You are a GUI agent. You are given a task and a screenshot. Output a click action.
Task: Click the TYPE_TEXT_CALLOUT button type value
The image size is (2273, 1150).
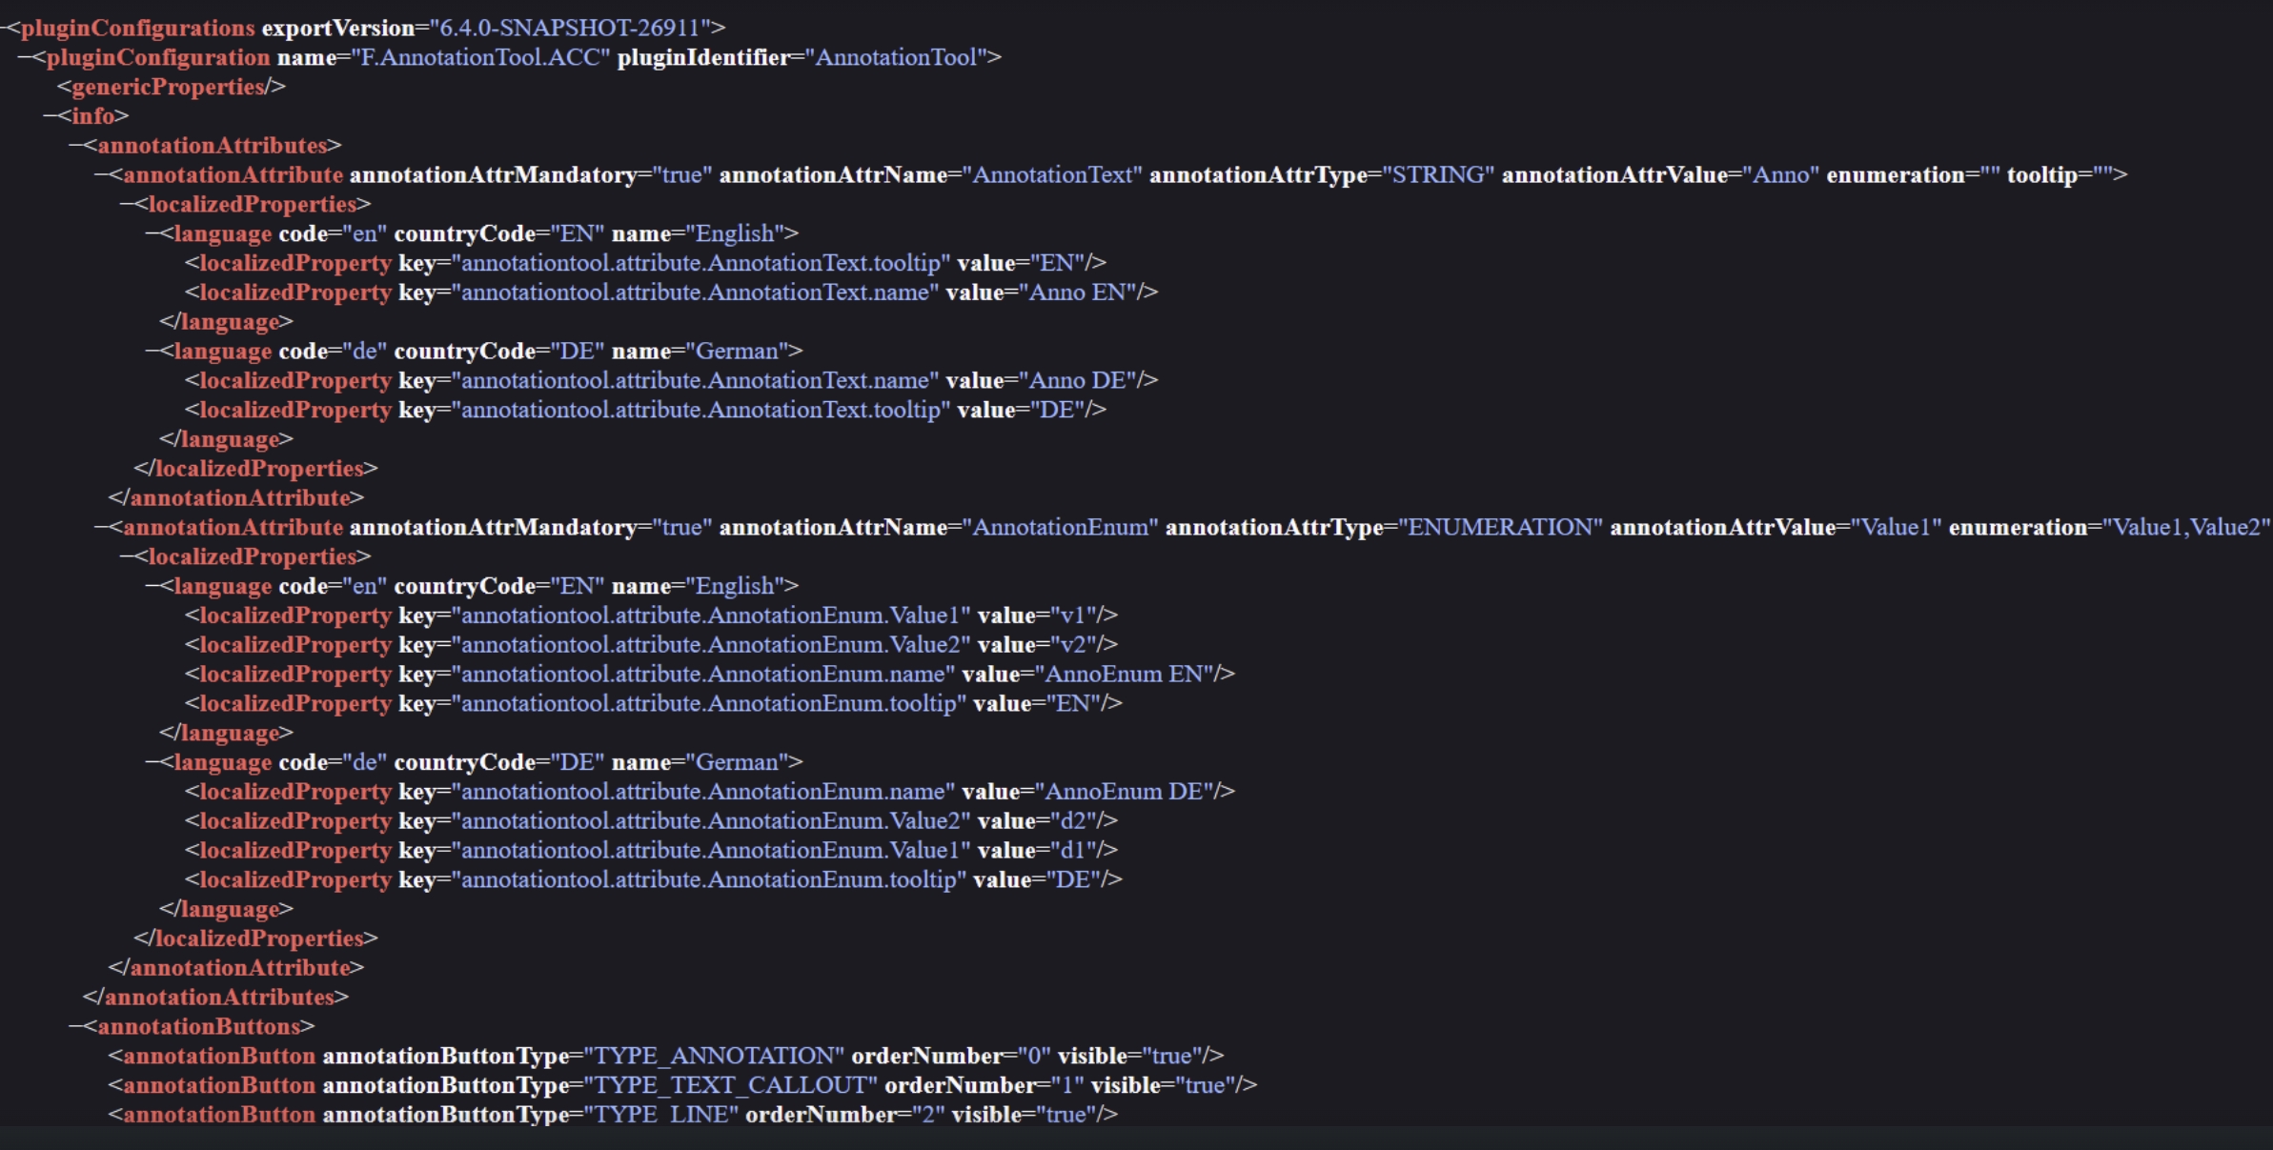click(x=730, y=1085)
